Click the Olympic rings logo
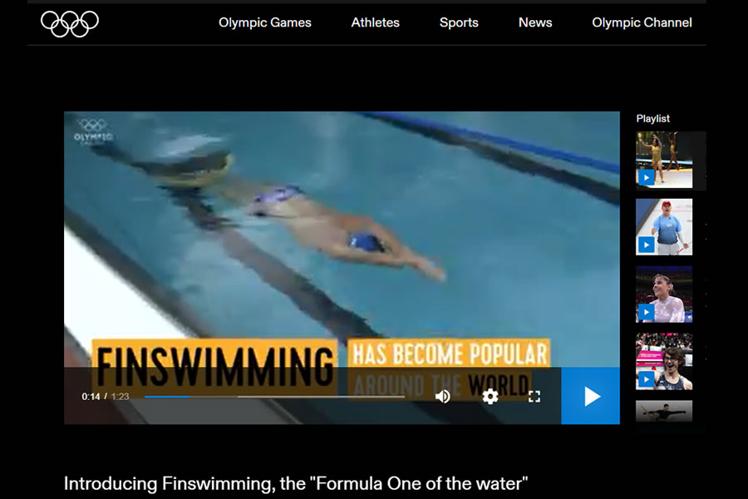 point(70,23)
